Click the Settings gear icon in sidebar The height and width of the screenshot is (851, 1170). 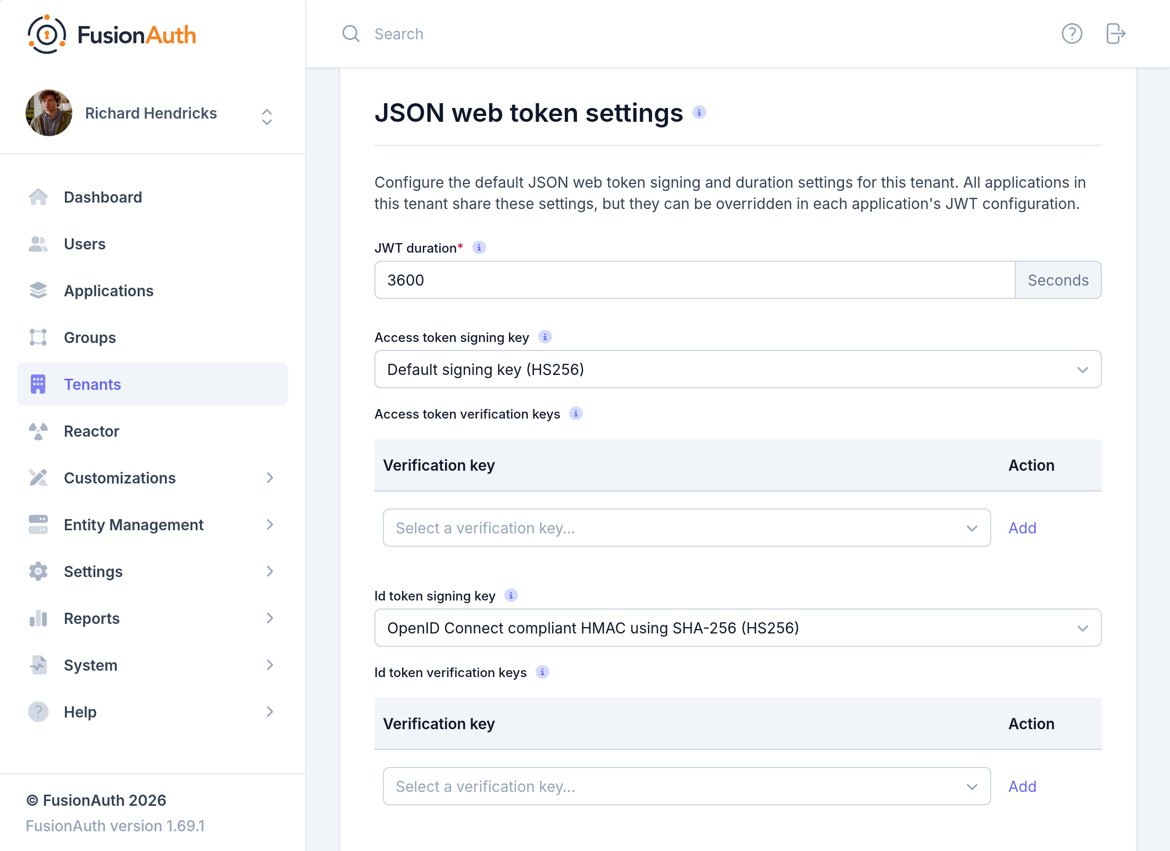click(x=38, y=571)
